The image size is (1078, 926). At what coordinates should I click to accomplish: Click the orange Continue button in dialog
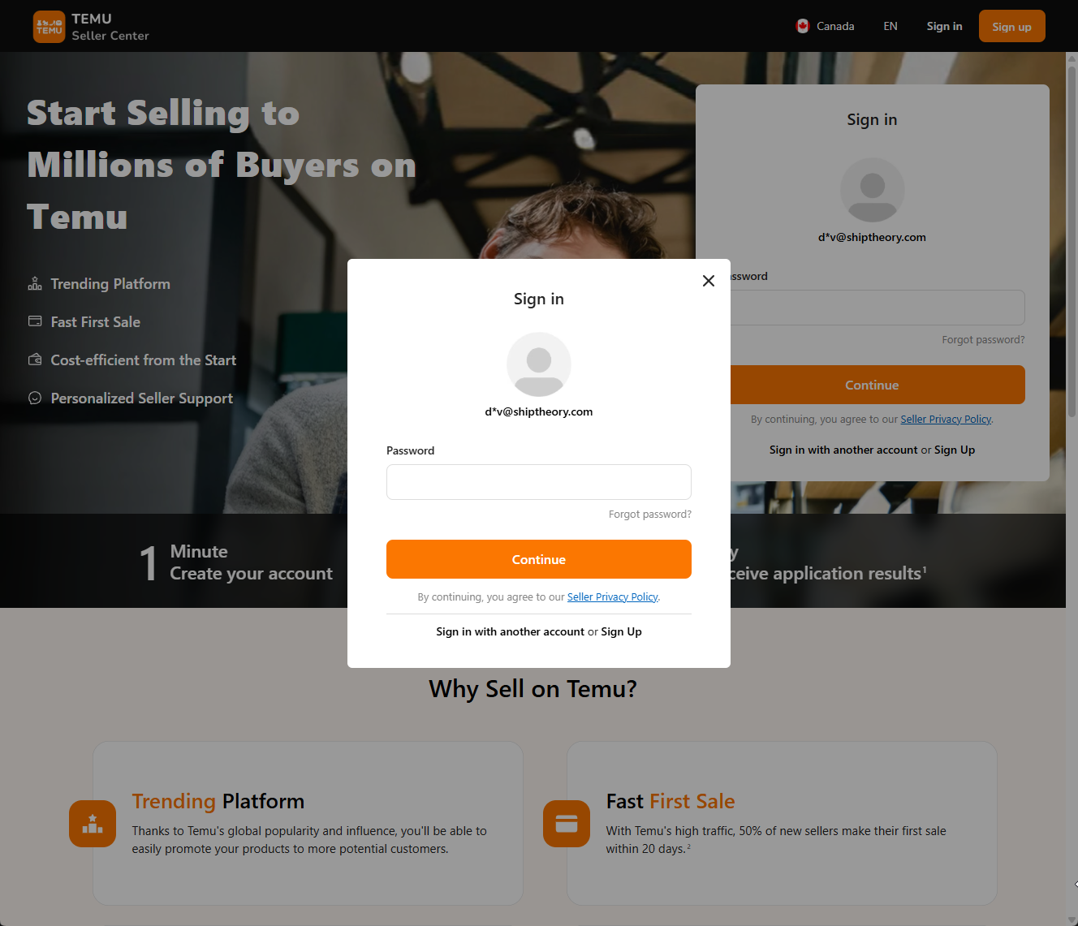539,559
